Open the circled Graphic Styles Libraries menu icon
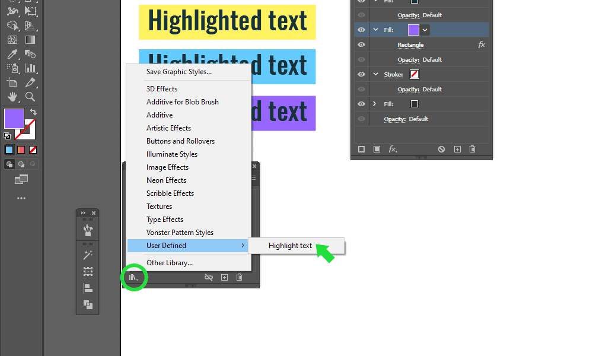Screen dimensions: 593x356 tap(134, 277)
